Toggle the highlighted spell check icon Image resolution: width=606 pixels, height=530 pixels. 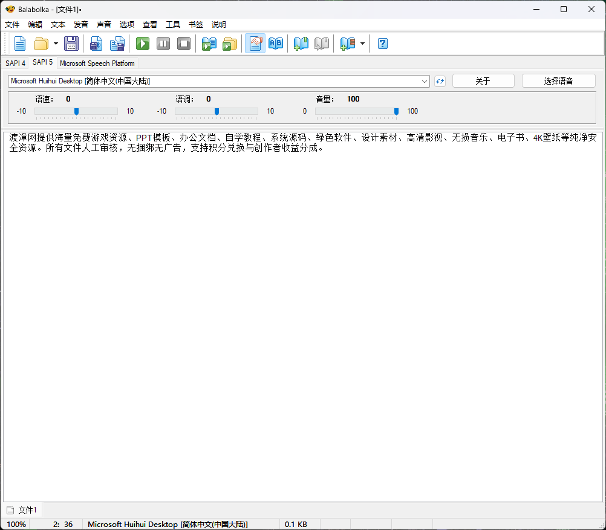(255, 44)
